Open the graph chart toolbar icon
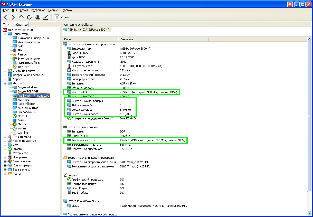The image size is (313, 217). tap(45, 17)
